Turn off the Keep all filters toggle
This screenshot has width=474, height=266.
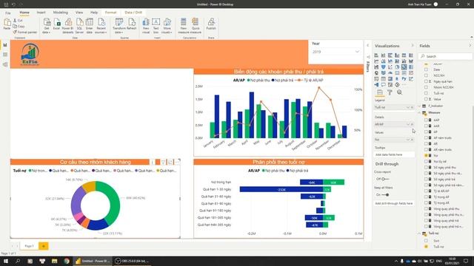tap(385, 195)
